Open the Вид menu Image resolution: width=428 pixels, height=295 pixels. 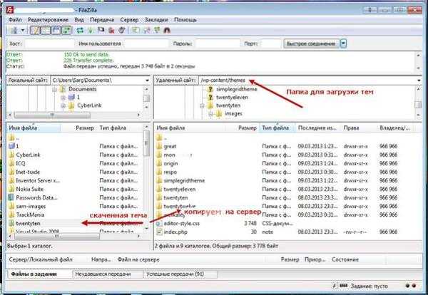(x=79, y=20)
